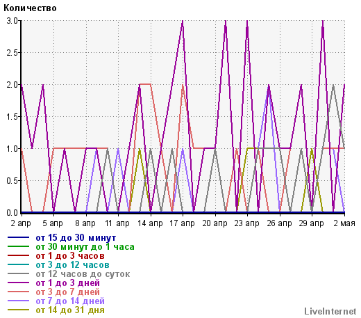The width and height of the screenshot is (361, 318).
Task: Select legend label 'от 14 до 31 дня'
Action: click(70, 310)
